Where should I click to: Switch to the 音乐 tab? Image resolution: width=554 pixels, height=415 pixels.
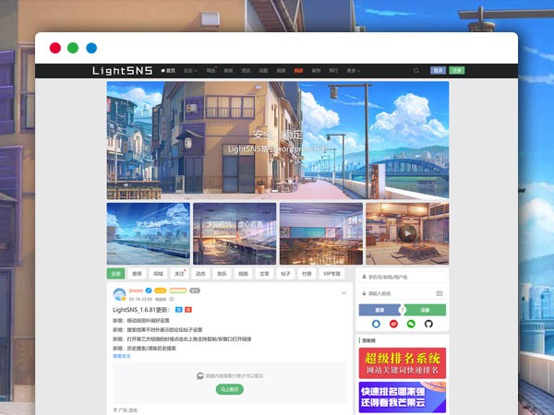point(222,274)
